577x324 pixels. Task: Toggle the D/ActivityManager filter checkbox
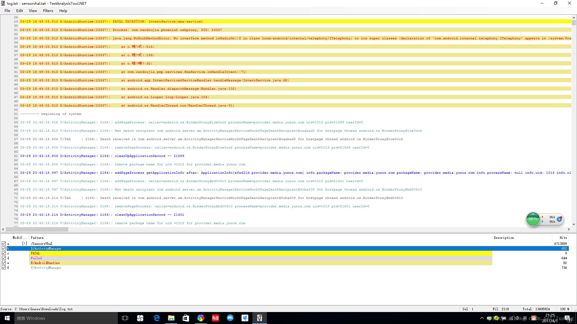(4, 248)
